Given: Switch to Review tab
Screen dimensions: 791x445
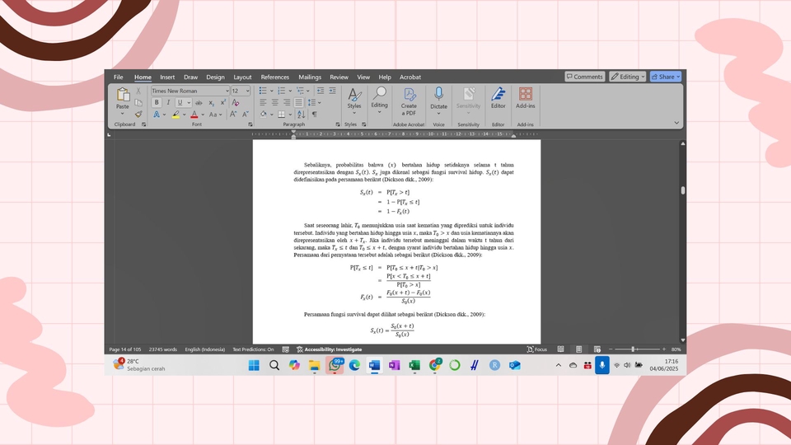Looking at the screenshot, I should [339, 77].
